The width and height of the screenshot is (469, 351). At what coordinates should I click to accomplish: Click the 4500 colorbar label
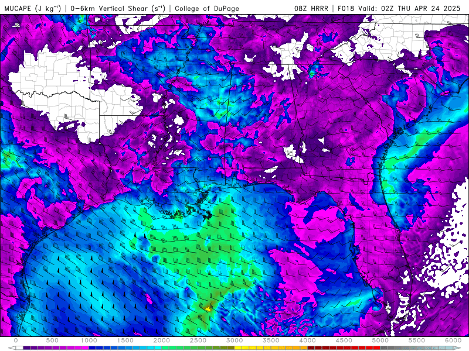tap(344, 340)
